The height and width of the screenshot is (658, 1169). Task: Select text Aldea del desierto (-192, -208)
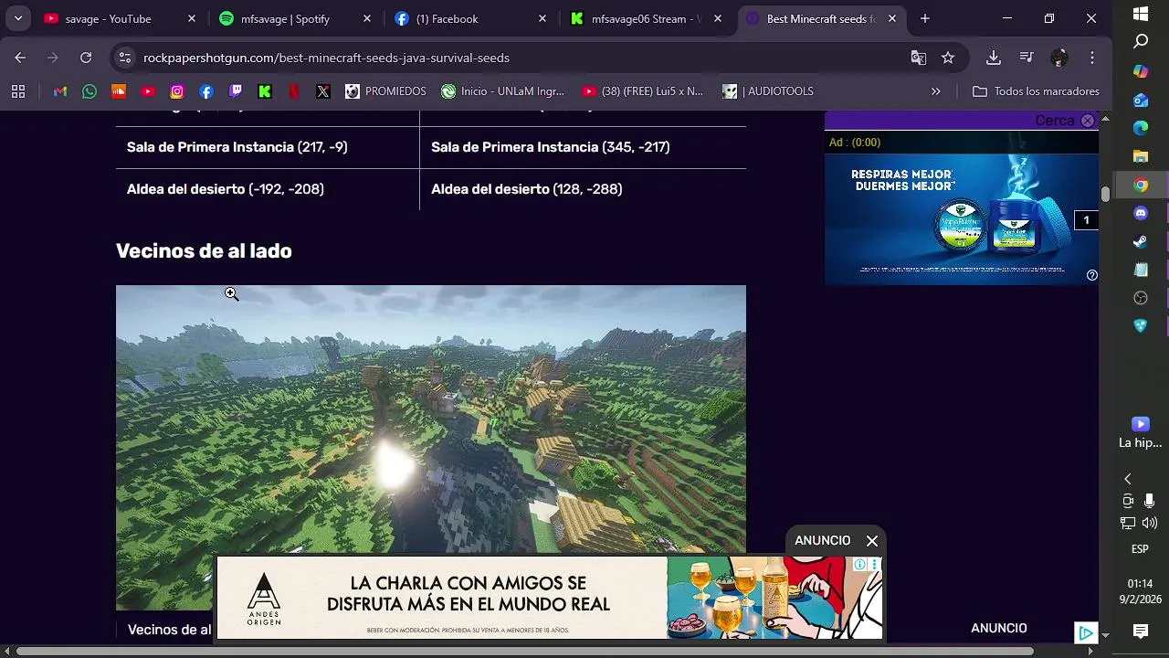coord(226,189)
